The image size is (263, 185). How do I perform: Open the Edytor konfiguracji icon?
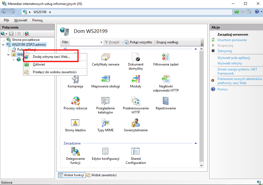(105, 152)
